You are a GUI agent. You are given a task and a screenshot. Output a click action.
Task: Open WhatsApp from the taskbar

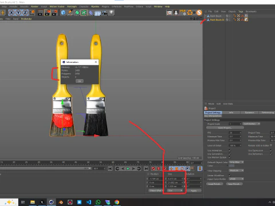click(98, 202)
